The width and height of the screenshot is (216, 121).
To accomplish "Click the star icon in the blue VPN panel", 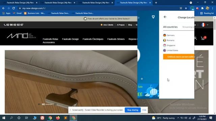I will click(x=142, y=79).
